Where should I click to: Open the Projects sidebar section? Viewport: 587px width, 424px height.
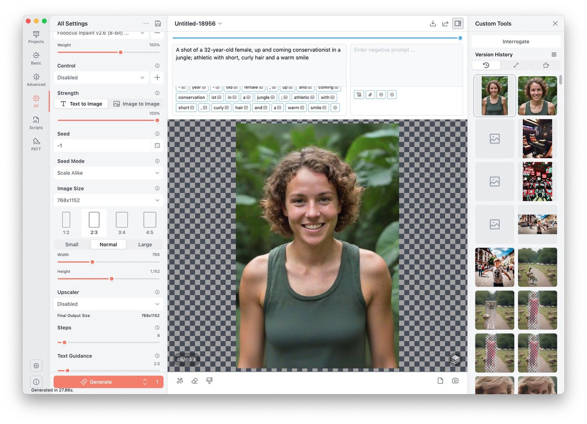point(36,37)
